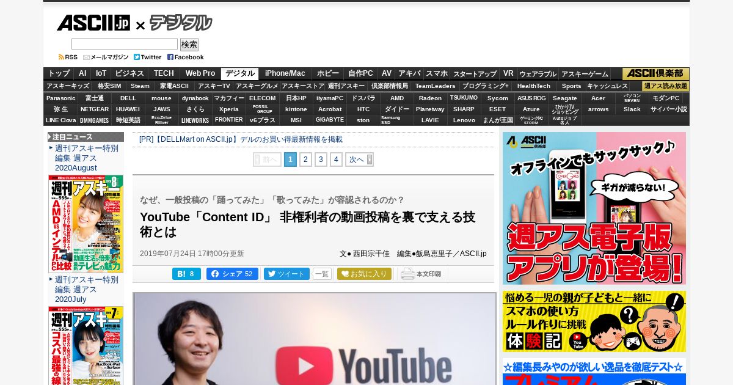Open the DELLMart PR link
The height and width of the screenshot is (385, 733).
(x=241, y=139)
